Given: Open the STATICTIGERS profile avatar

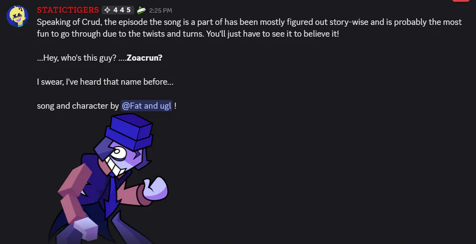Looking at the screenshot, I should [17, 16].
